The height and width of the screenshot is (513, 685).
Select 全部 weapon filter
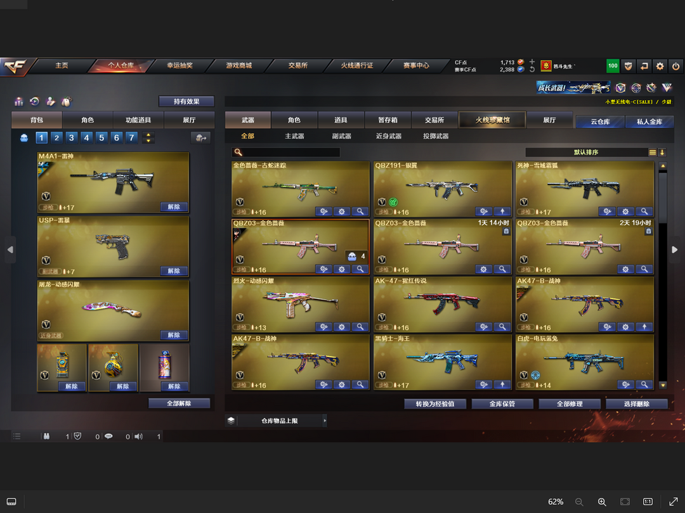[x=248, y=136]
